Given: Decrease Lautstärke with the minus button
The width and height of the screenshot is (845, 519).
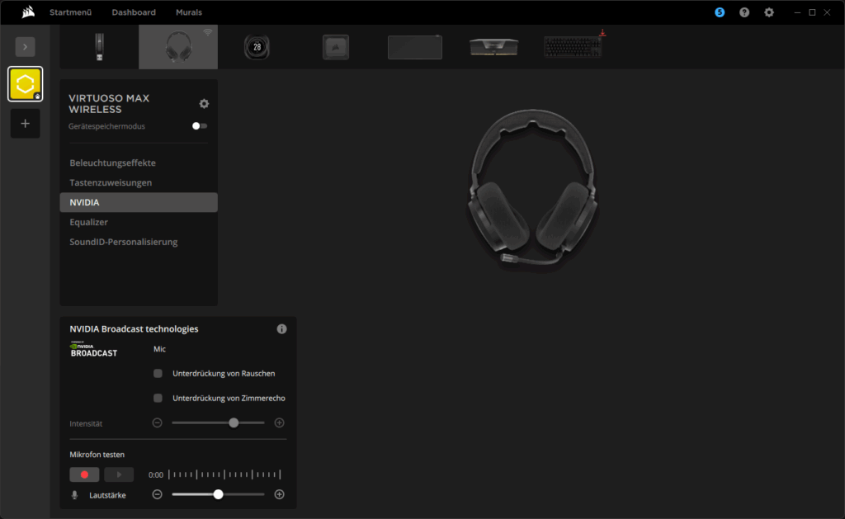Looking at the screenshot, I should [158, 495].
